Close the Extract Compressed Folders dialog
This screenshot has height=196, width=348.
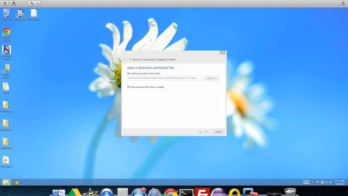(222, 52)
